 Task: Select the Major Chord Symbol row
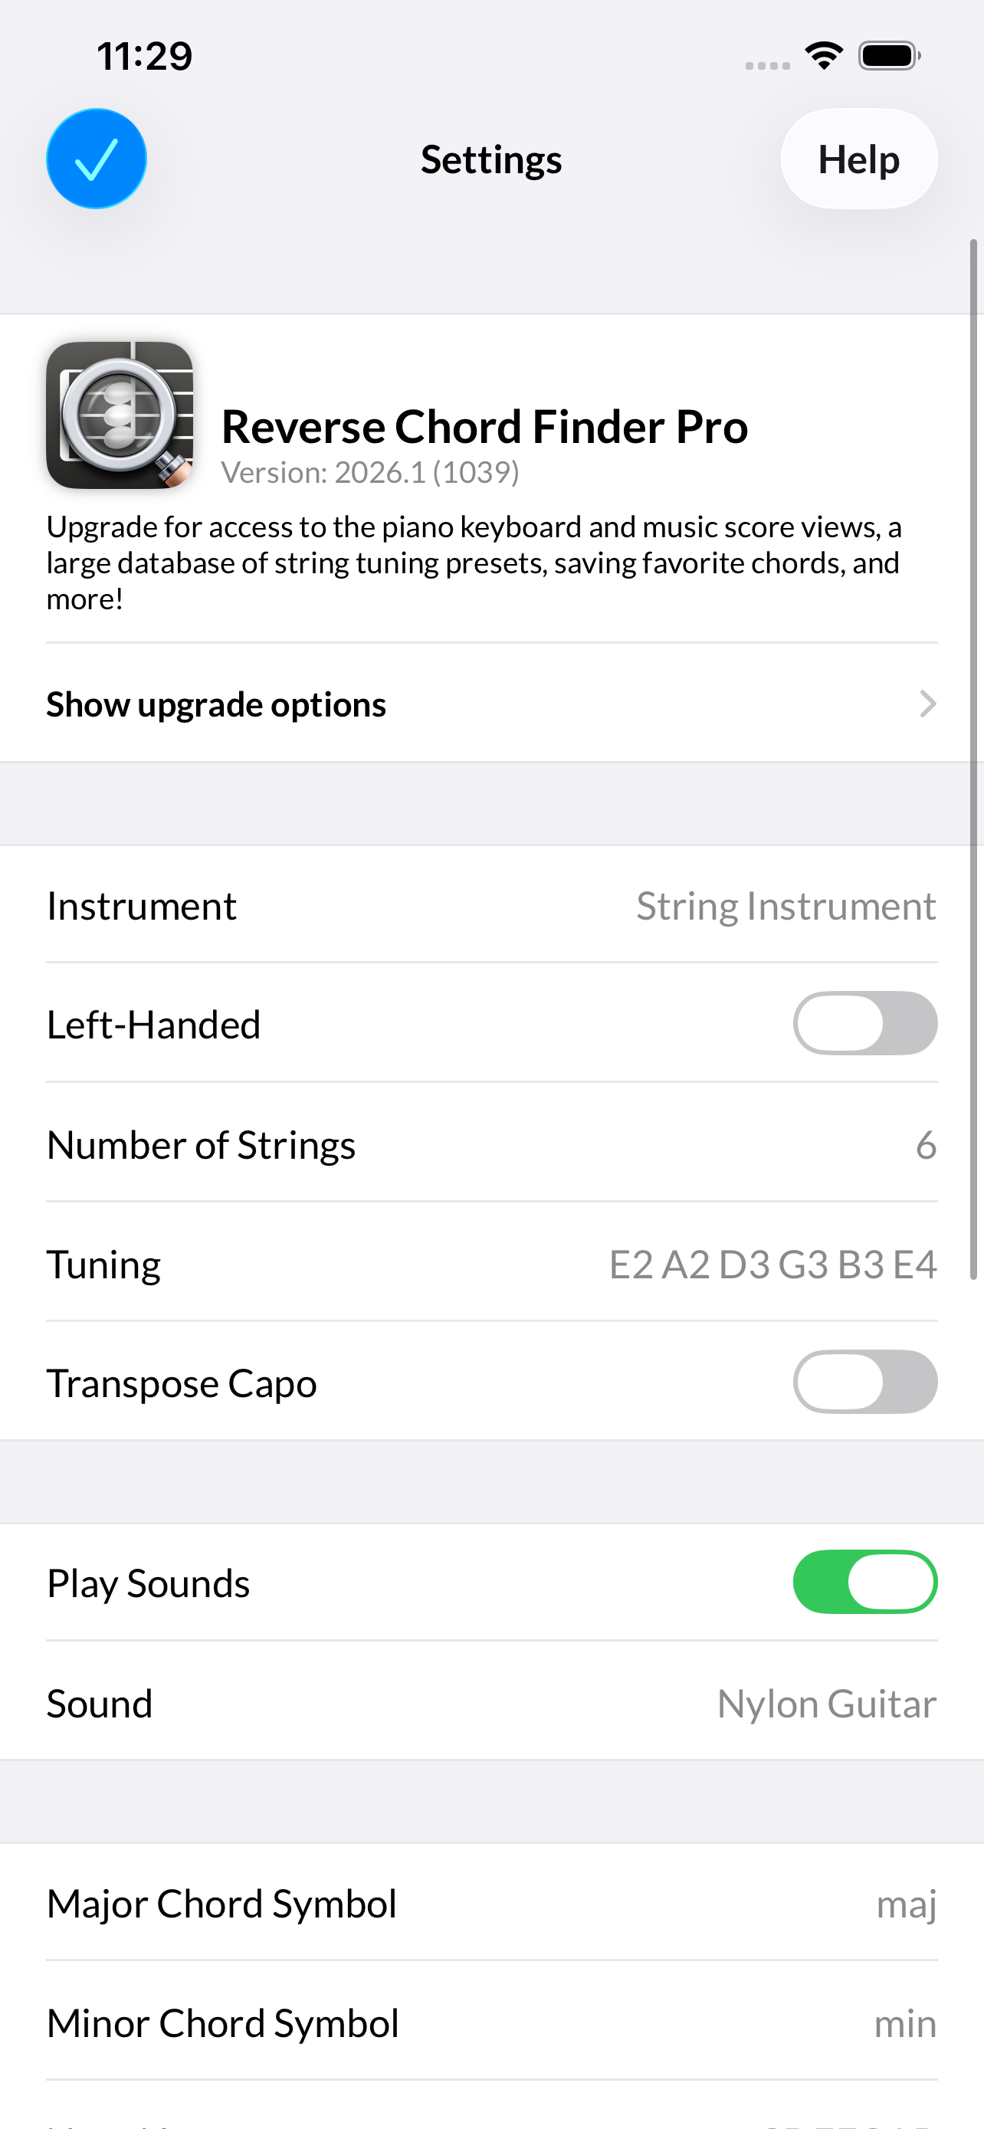pos(491,1903)
